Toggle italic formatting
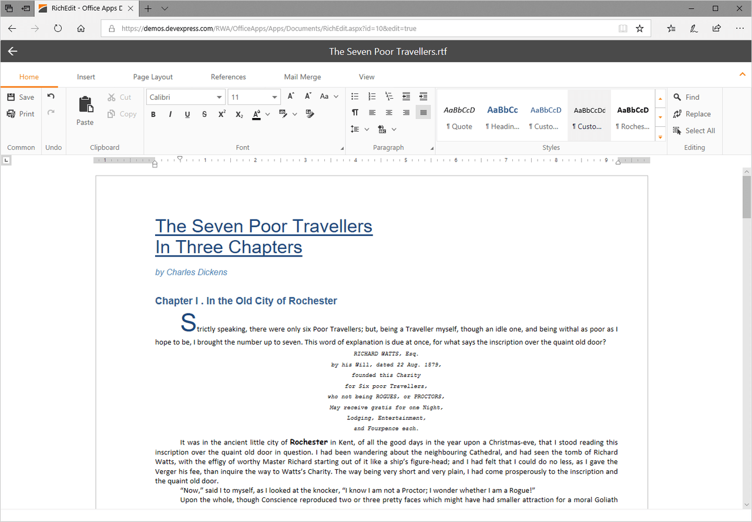This screenshot has width=752, height=522. (170, 114)
